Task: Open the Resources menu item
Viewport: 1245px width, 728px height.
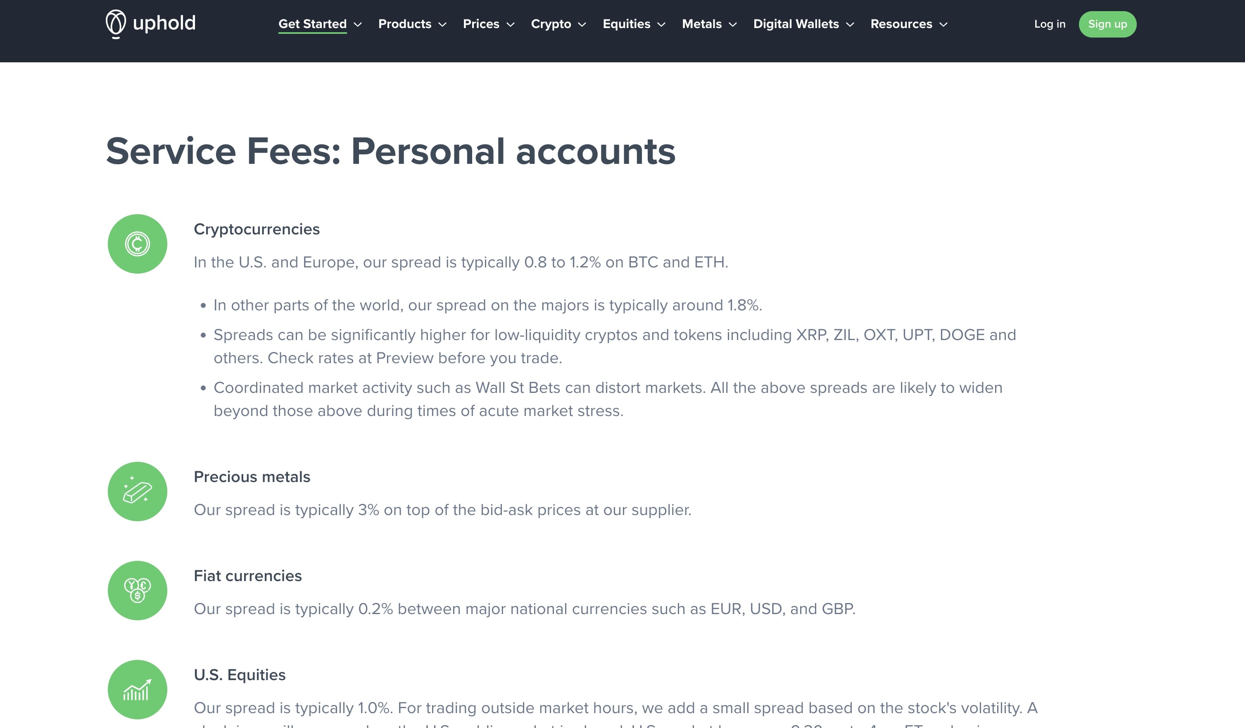Action: click(909, 24)
